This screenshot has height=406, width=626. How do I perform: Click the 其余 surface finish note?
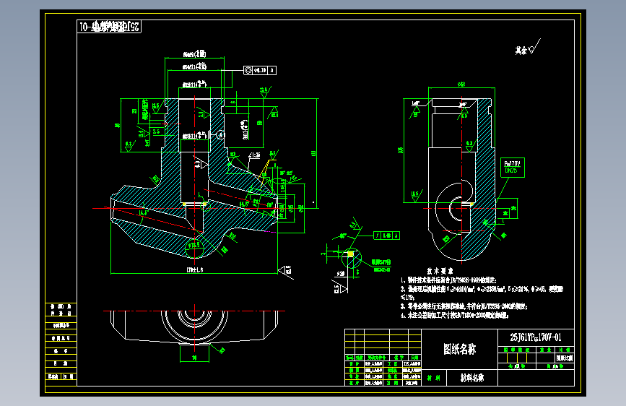[x=527, y=48]
